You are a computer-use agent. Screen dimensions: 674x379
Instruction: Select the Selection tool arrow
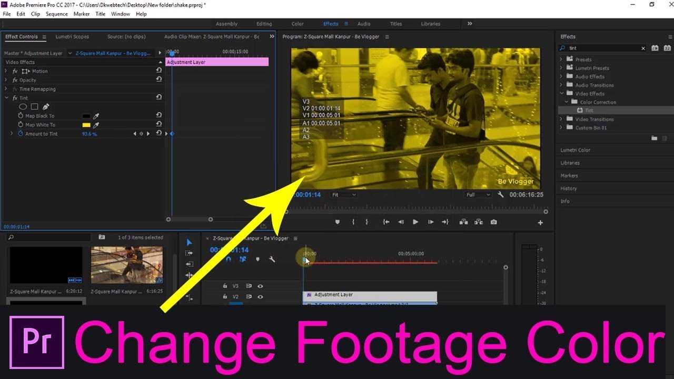pos(189,242)
